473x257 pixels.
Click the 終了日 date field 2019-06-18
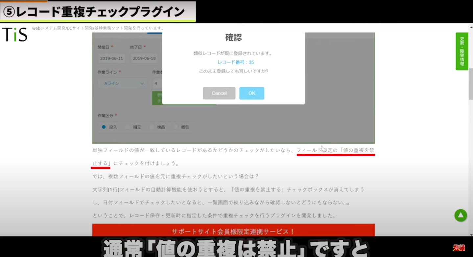pos(144,58)
